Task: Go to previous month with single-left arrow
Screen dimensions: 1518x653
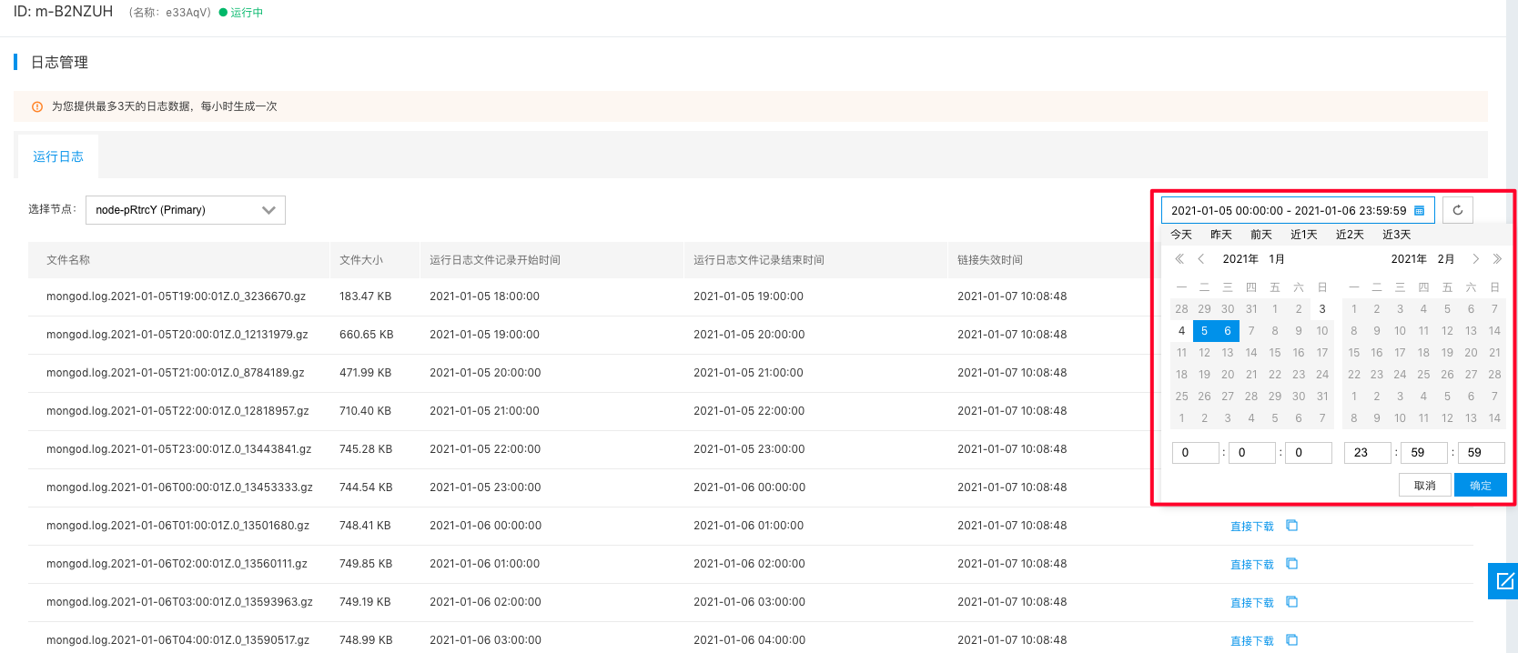Action: click(x=1200, y=259)
